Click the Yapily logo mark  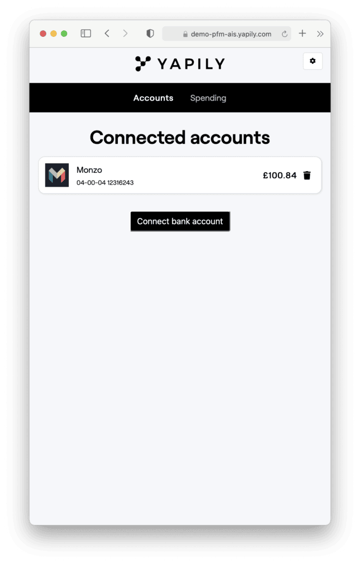143,64
